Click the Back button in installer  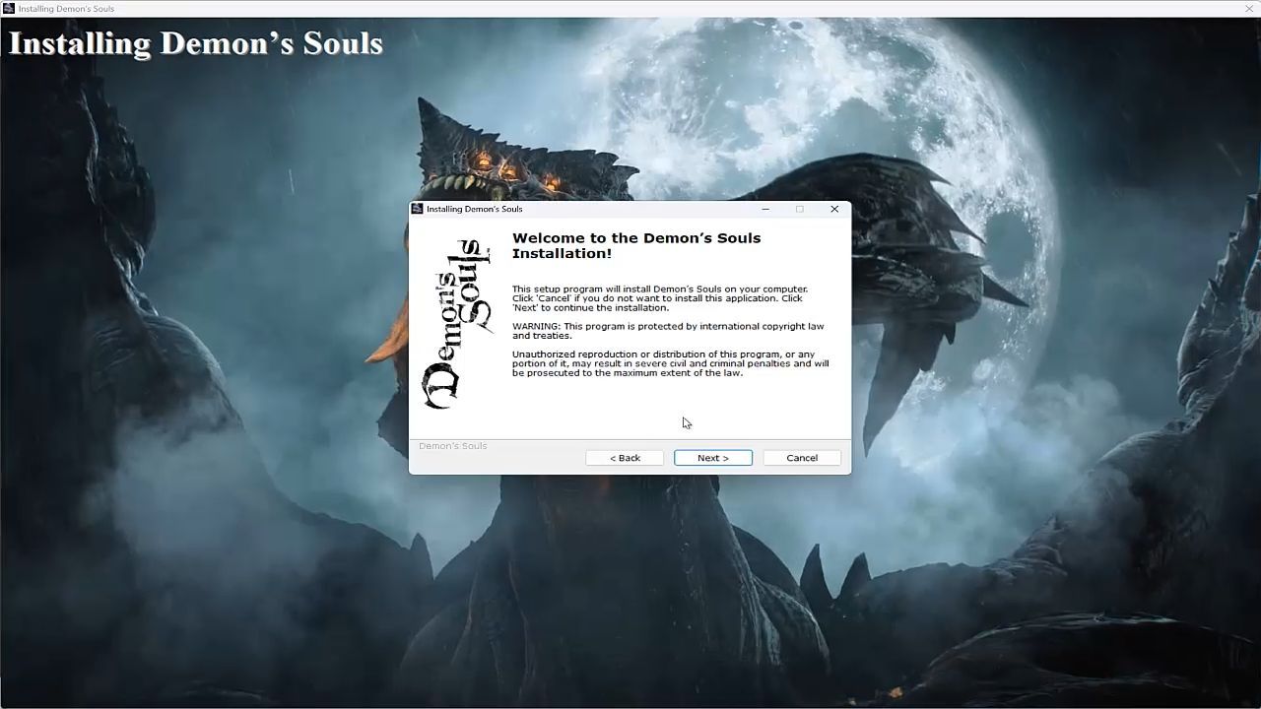(x=625, y=458)
